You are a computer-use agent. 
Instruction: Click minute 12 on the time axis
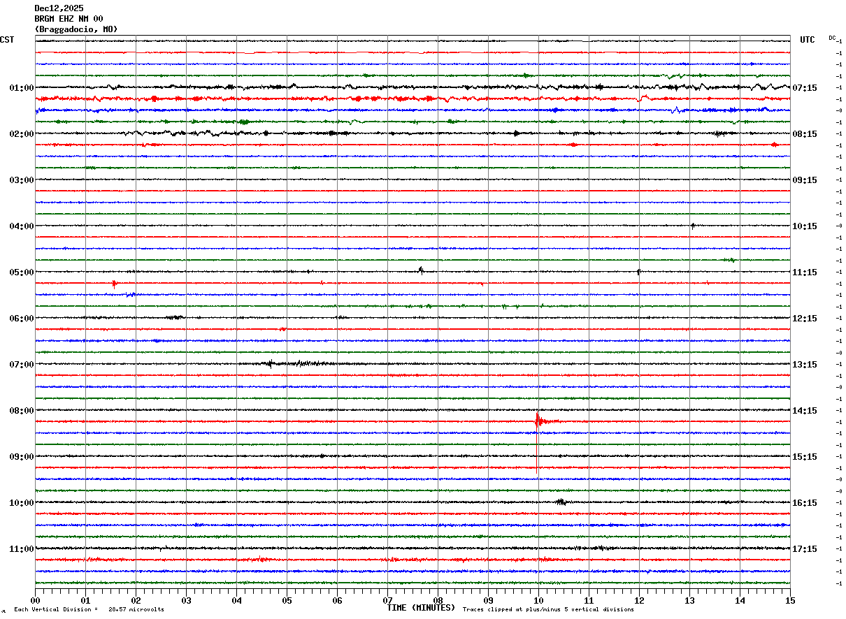639,601
